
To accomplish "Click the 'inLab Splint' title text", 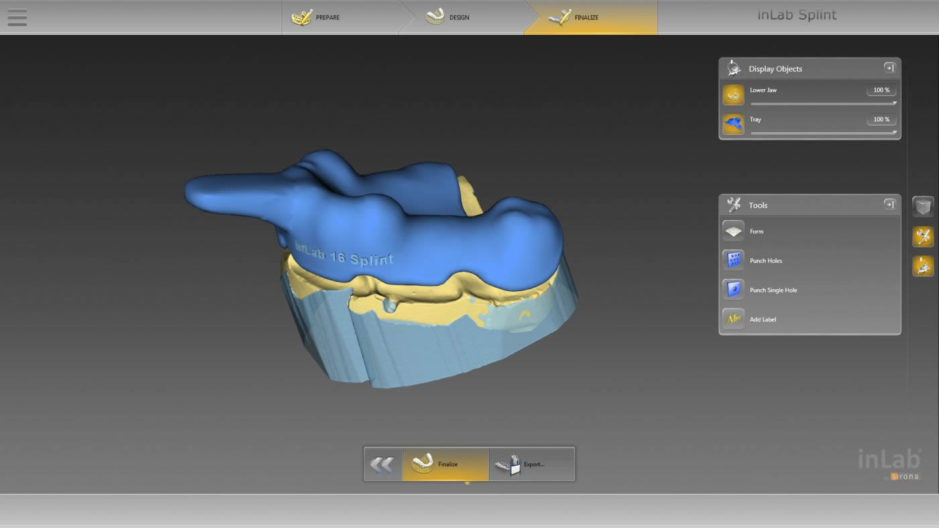I will coord(797,15).
